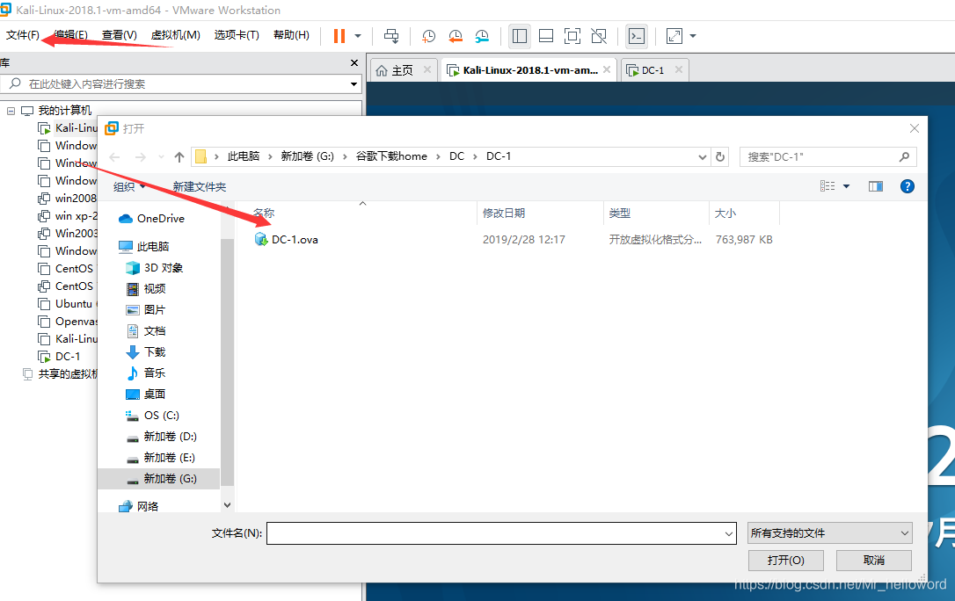The height and width of the screenshot is (601, 955).
Task: Select OneDrive in the navigation pane
Action: point(151,219)
